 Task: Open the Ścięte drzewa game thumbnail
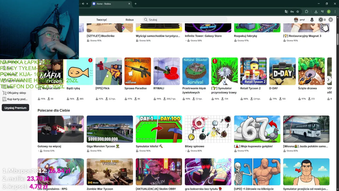pos(311,71)
